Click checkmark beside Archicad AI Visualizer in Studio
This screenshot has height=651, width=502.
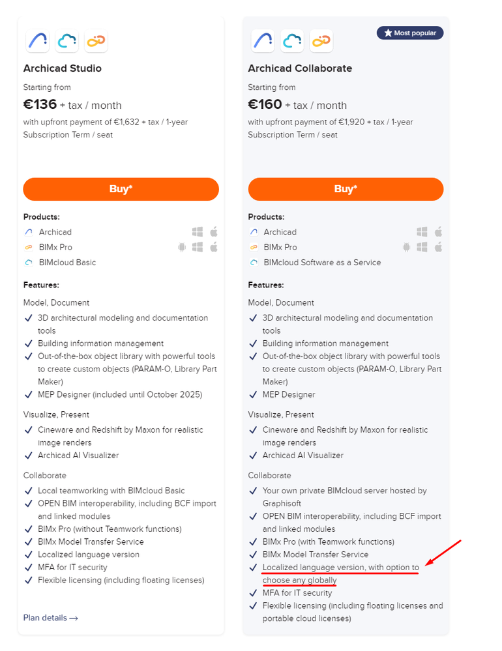[28, 456]
